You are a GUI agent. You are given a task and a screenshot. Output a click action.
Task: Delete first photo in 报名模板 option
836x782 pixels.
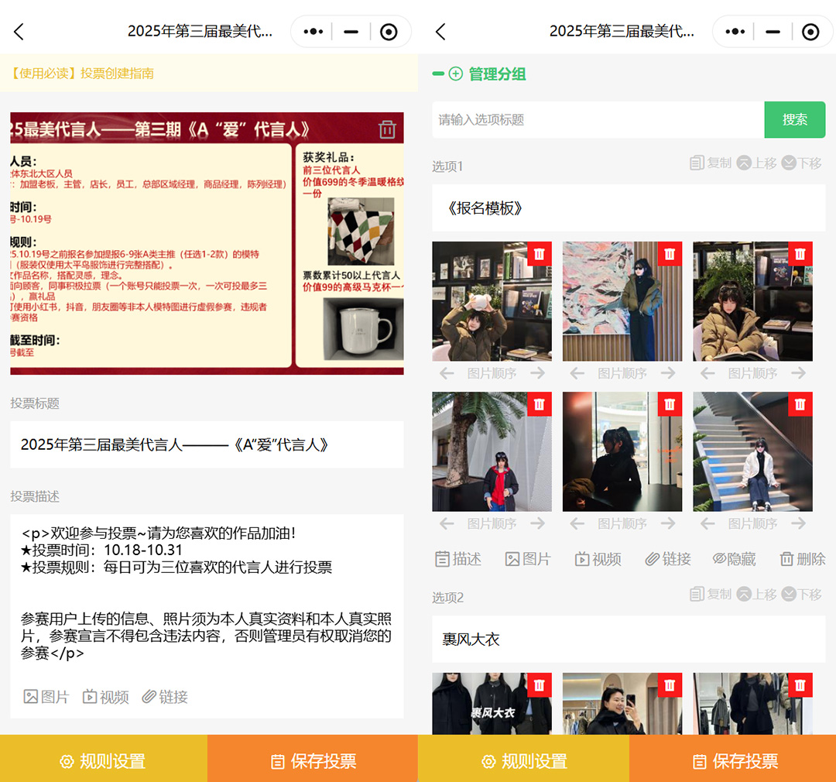pyautogui.click(x=540, y=254)
